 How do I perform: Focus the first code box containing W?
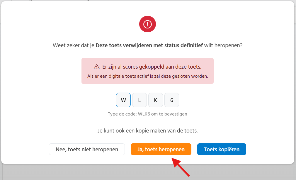123,100
